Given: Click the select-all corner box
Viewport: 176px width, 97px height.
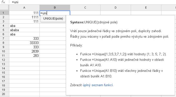Looking at the screenshot, I should pos(5,8).
